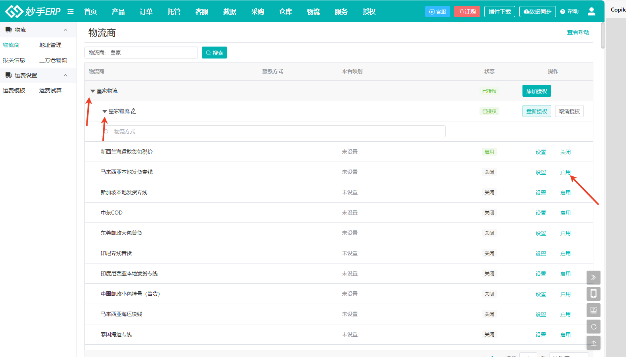Collapse the 物流 sidebar section chevron
Screen dimensions: 626x357
[65, 30]
